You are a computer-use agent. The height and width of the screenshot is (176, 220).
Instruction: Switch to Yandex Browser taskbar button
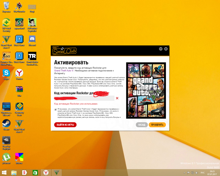[46, 173]
